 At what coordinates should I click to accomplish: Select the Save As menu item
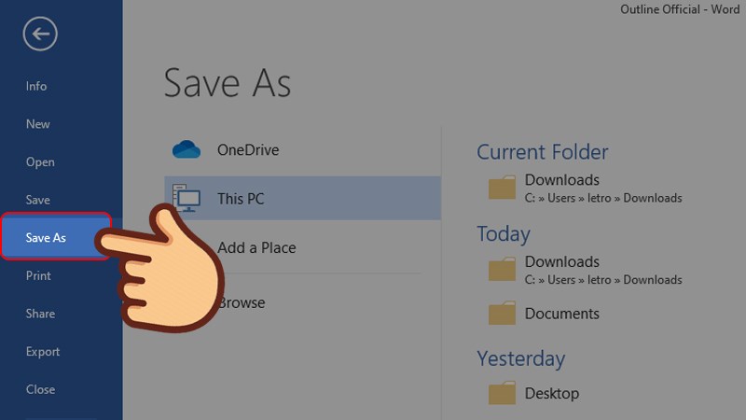point(46,238)
